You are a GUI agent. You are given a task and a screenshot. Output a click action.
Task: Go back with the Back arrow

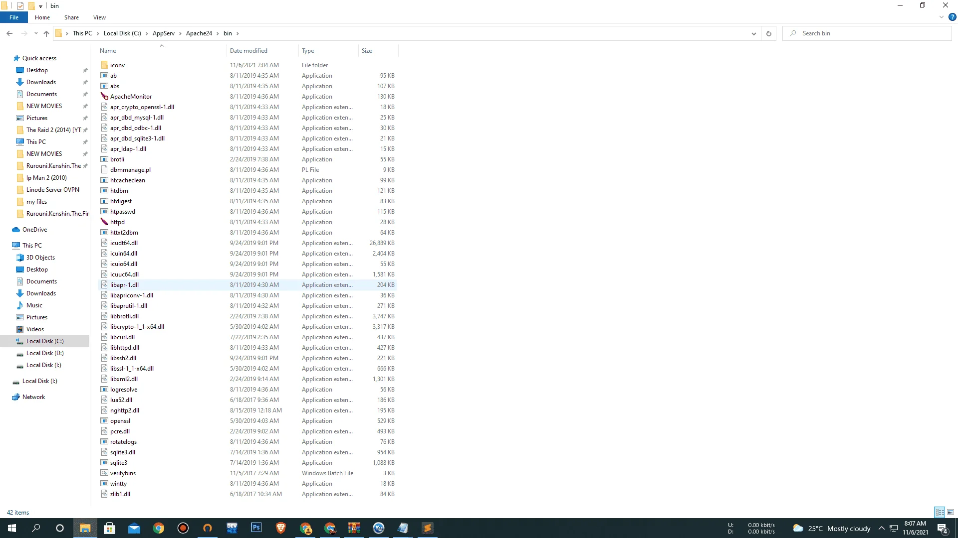9,33
